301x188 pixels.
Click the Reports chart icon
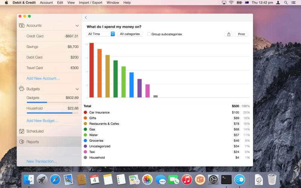pyautogui.click(x=21, y=142)
